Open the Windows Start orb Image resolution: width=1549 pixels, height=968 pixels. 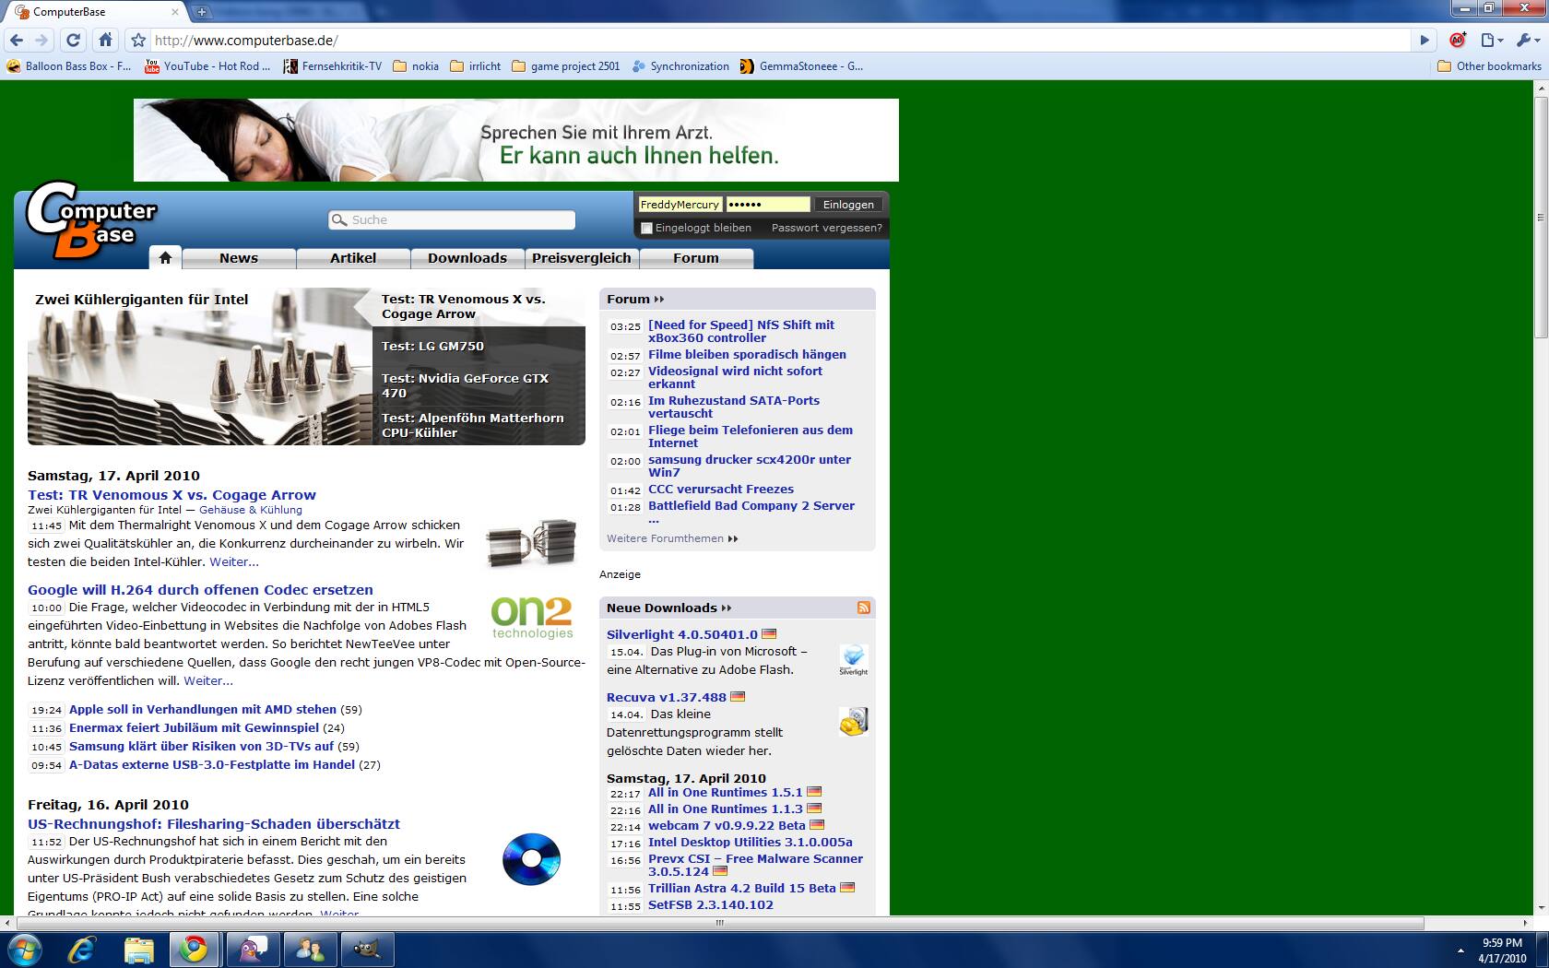[26, 949]
